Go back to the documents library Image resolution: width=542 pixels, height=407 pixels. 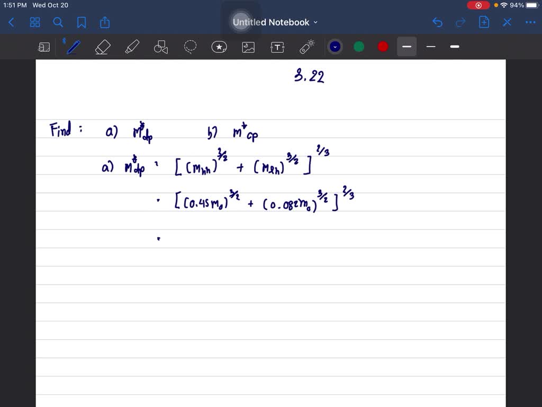pyautogui.click(x=12, y=22)
